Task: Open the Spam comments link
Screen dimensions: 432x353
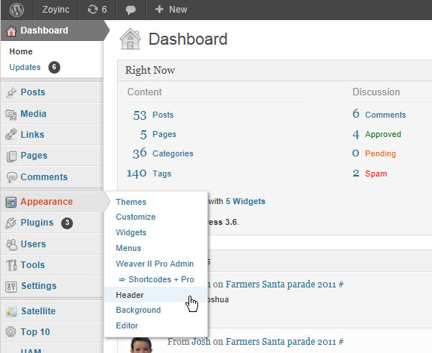Action: click(x=376, y=174)
